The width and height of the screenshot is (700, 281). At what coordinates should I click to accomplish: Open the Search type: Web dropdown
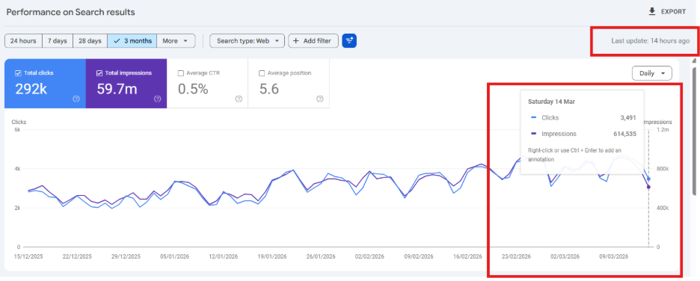point(247,40)
